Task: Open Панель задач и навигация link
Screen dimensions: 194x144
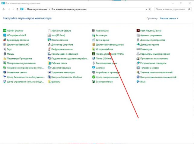Action: tap(65, 54)
